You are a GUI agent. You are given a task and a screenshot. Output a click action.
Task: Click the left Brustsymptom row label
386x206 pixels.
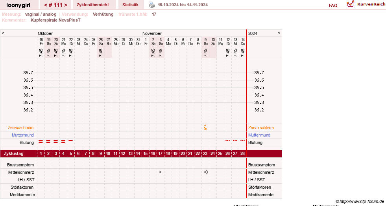point(20,165)
